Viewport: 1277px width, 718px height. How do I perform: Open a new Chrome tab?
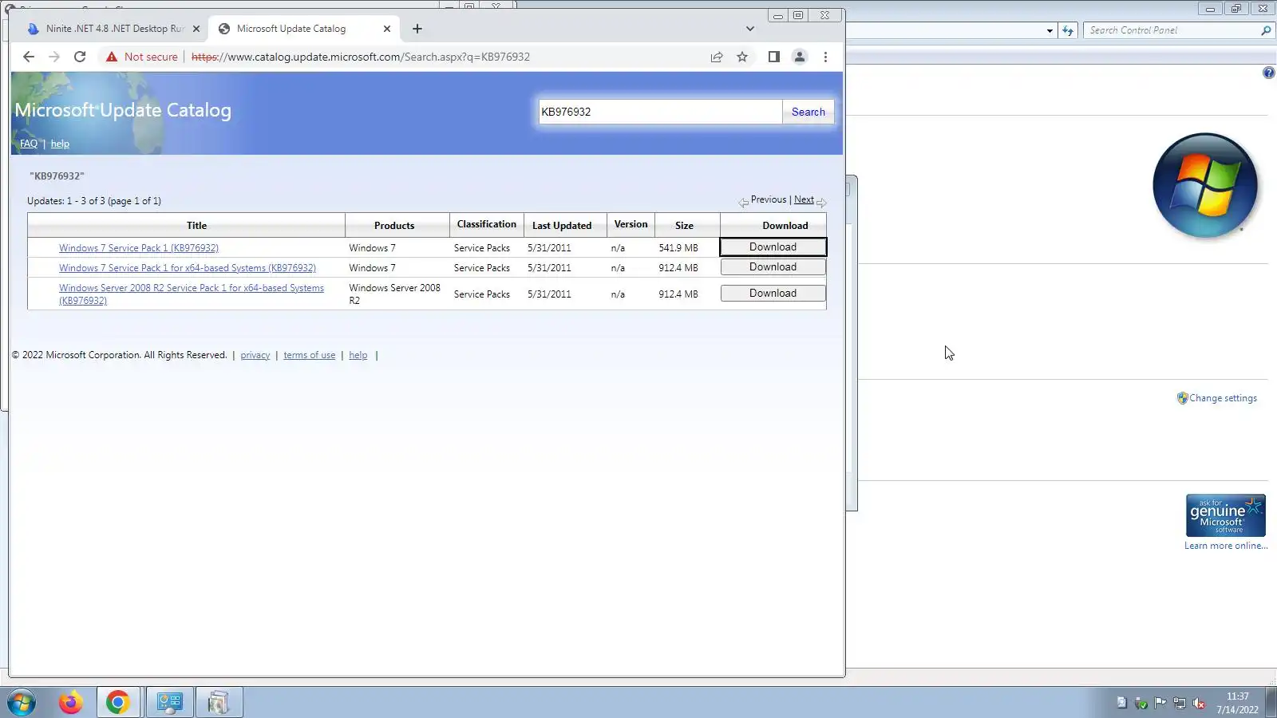click(x=417, y=29)
